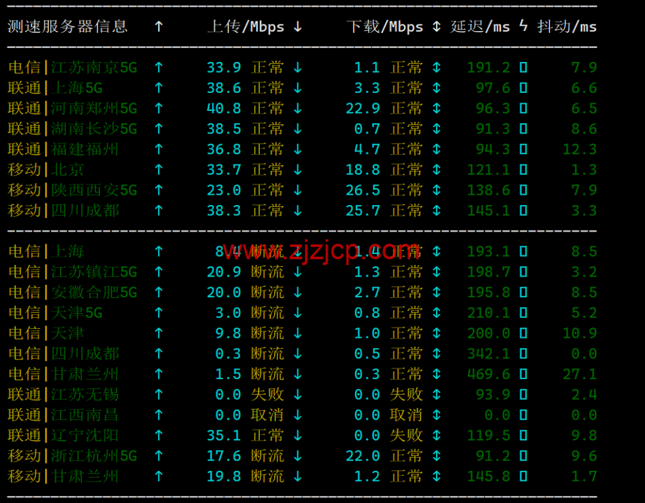Select the 联通|河南郑州5G server entry

click(72, 108)
